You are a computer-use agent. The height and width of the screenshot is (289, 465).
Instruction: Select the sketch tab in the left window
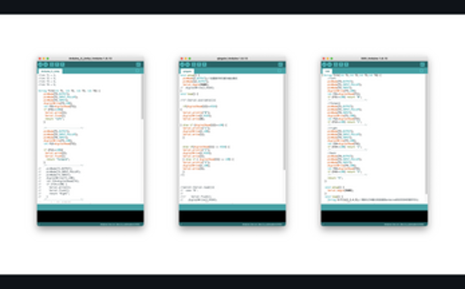(50, 71)
